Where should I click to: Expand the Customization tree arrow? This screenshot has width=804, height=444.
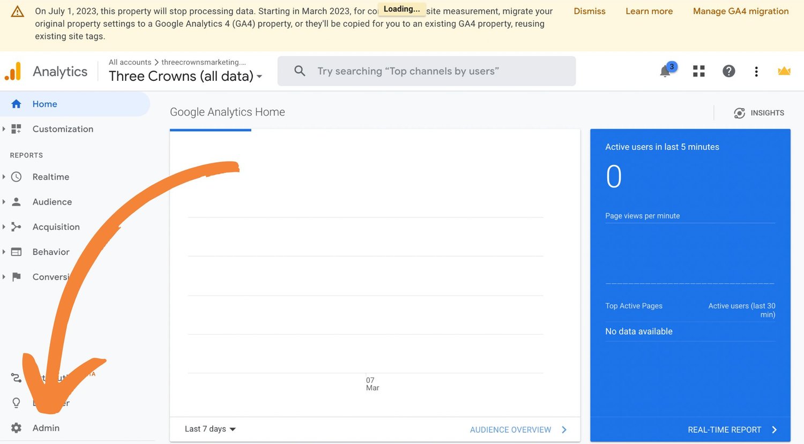[4, 129]
